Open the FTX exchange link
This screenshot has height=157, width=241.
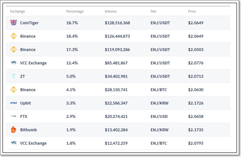tap(24, 116)
